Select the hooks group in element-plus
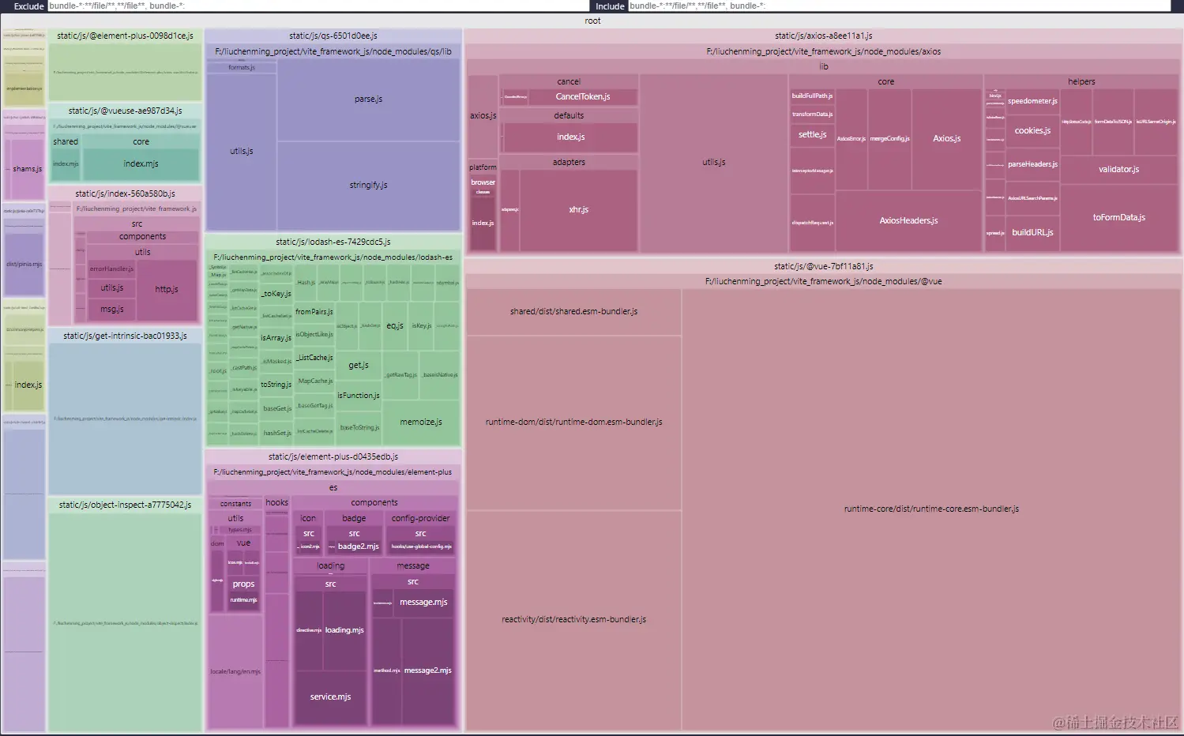 (x=276, y=503)
